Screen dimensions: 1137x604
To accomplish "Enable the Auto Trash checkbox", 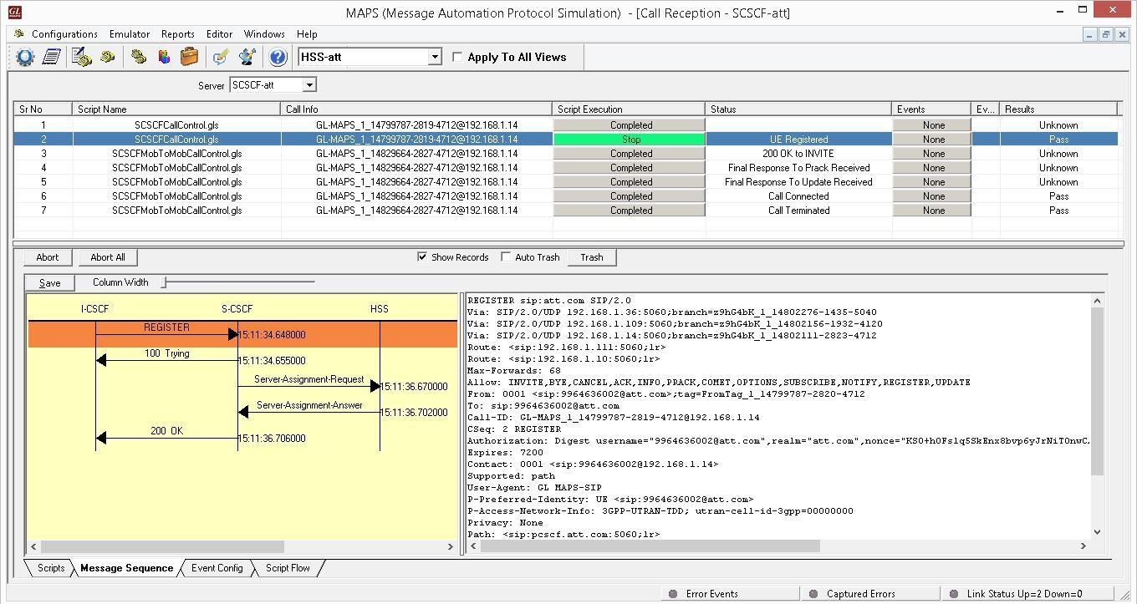I will 506,256.
